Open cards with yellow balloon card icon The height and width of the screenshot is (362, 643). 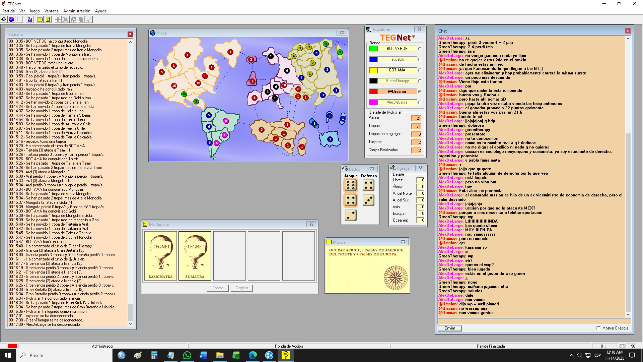pos(48,19)
